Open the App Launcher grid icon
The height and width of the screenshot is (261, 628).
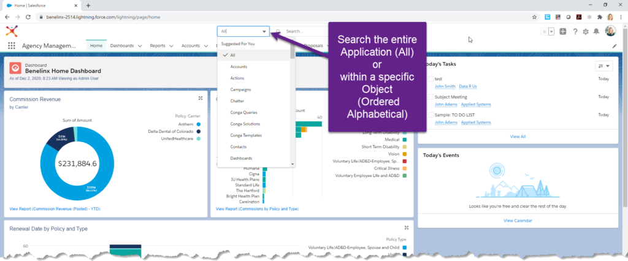(x=12, y=46)
